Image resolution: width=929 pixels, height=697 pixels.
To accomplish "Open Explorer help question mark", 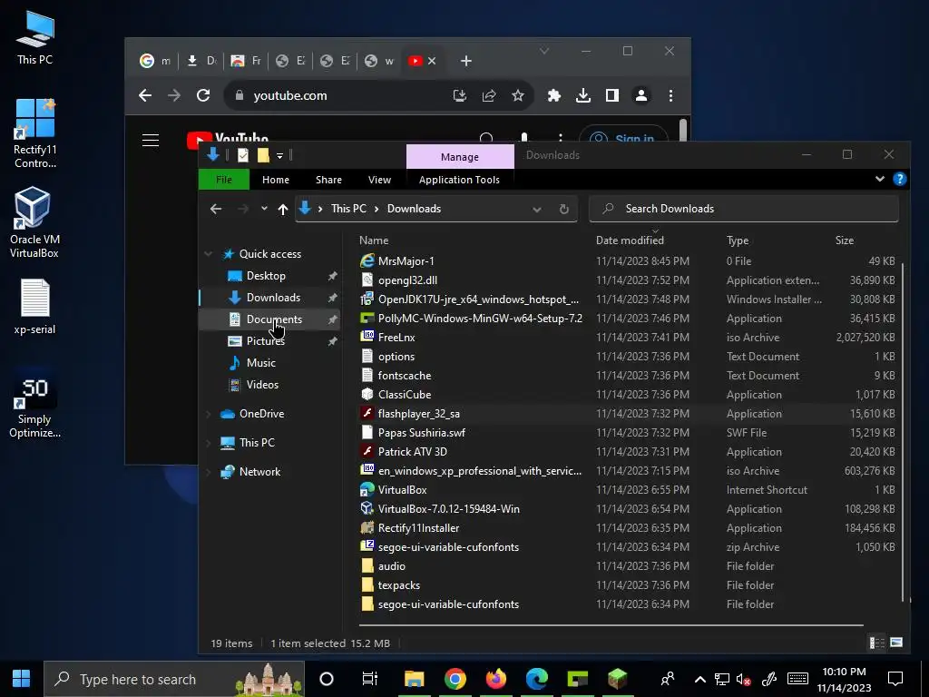I will pyautogui.click(x=899, y=179).
